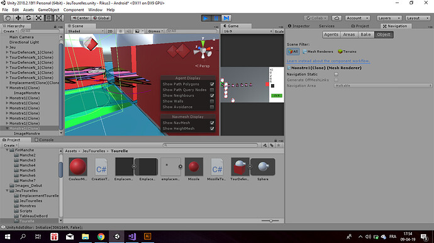Switch to the Bake tab
This screenshot has height=243, width=434.
(x=365, y=35)
